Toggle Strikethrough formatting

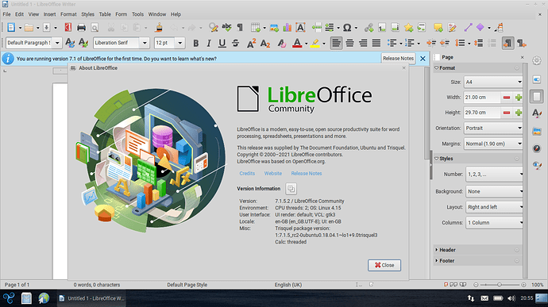pyautogui.click(x=235, y=43)
